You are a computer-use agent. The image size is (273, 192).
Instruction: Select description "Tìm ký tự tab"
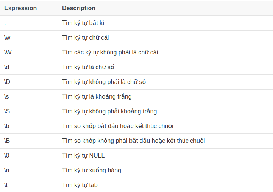80,185
